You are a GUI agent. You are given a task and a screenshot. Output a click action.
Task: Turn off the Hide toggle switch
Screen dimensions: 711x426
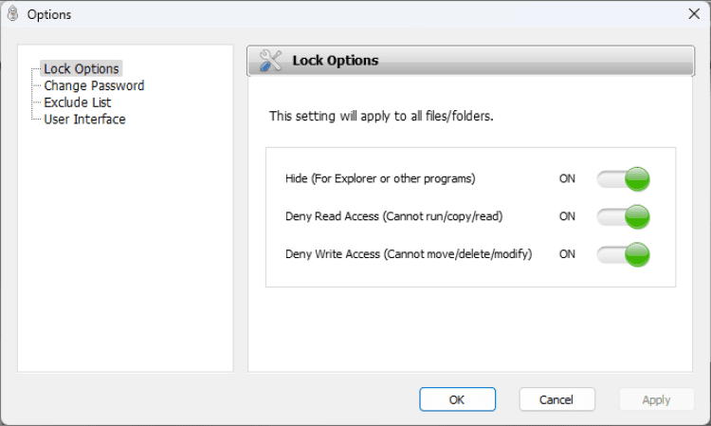623,178
